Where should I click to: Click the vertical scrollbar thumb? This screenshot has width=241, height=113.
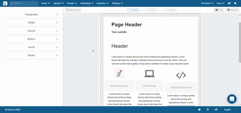(240, 42)
